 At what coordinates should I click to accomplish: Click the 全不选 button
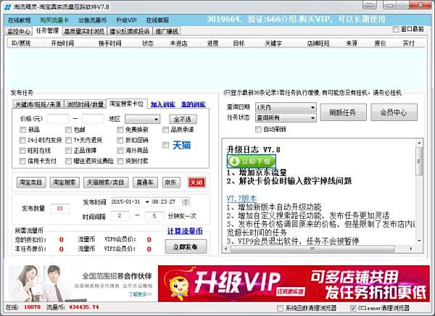183,120
